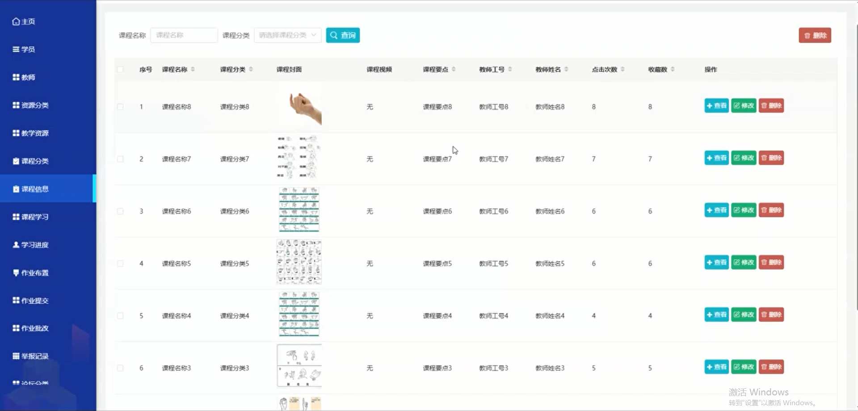
Task: Check the select-all checkbox in table header
Action: click(120, 69)
